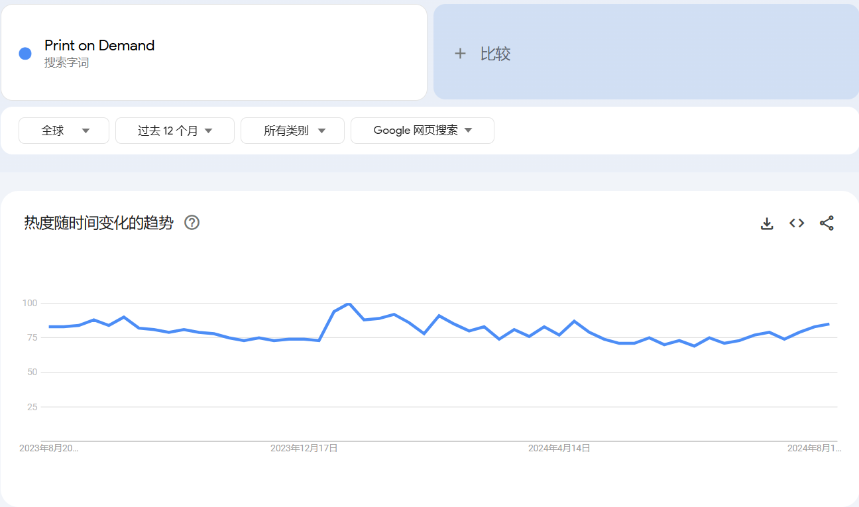
Task: Click the 搜索字词 subtitle under the term
Action: 66,63
